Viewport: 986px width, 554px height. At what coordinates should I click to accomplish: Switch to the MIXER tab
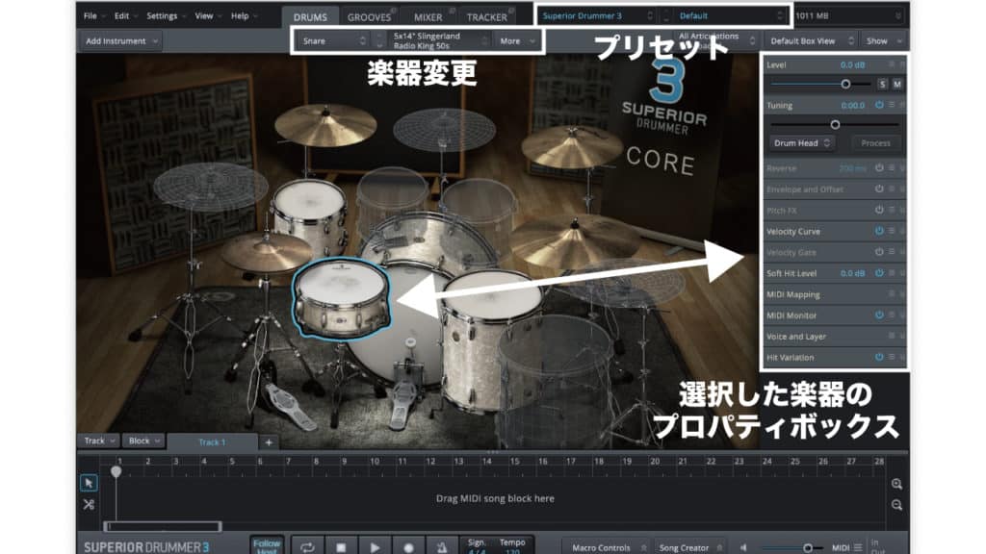tap(428, 17)
